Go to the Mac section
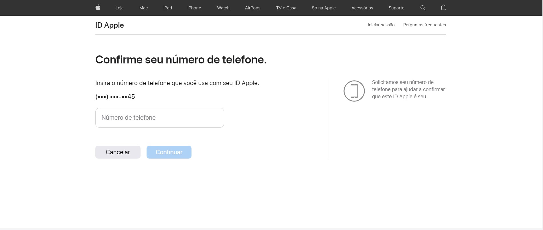The image size is (543, 230). pos(143,8)
